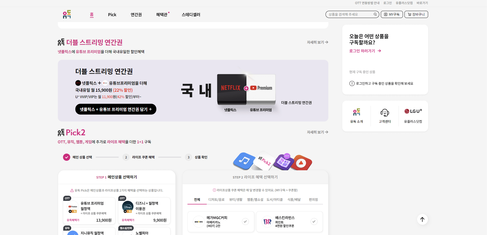The width and height of the screenshot is (487, 235).
Task: Click the YouTube Premium logo on 유튜브 프리미엄 card
Action: pyautogui.click(x=72, y=206)
